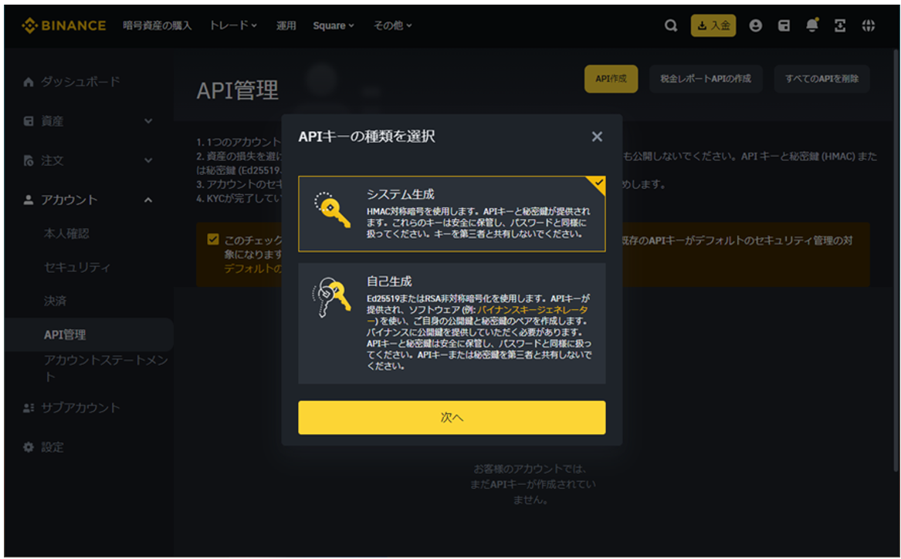Open the search magnifier icon
This screenshot has width=901, height=559.
pyautogui.click(x=671, y=25)
